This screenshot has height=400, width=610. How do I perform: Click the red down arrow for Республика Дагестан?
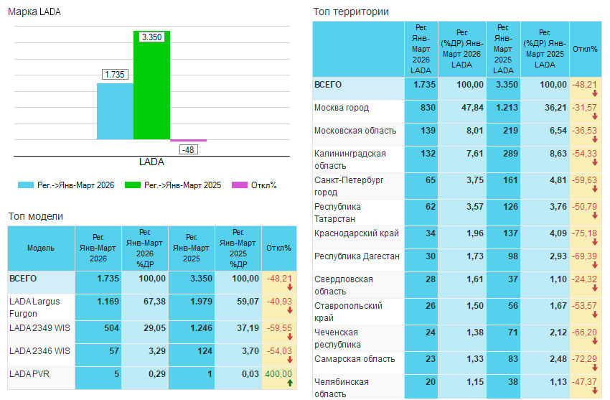click(x=595, y=265)
